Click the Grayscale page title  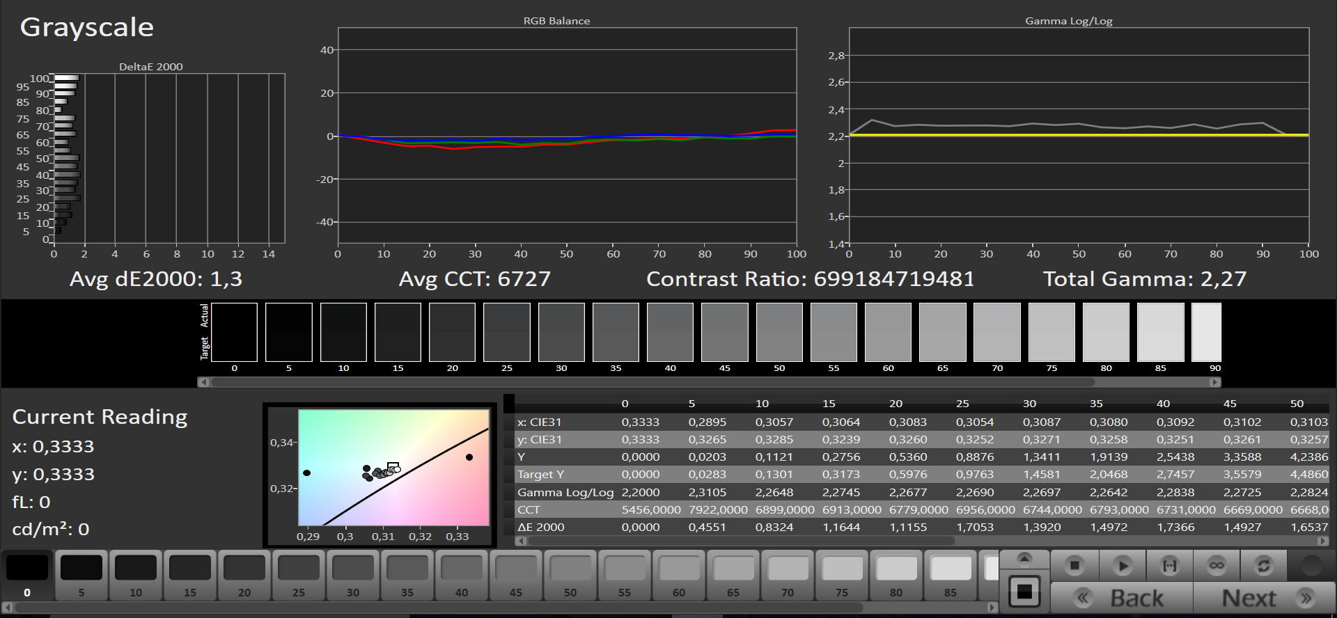point(87,28)
